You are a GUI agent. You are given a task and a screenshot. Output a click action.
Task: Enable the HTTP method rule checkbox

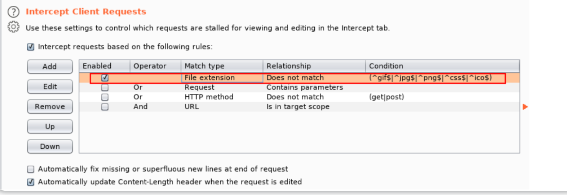click(x=105, y=97)
